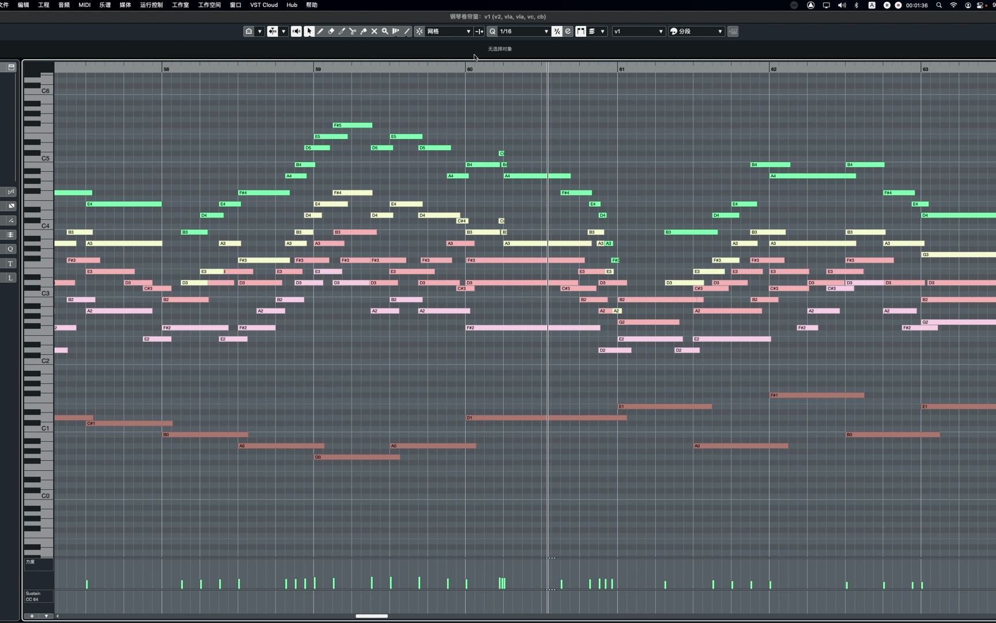Select the Erase tool
The width and height of the screenshot is (996, 623).
click(331, 31)
